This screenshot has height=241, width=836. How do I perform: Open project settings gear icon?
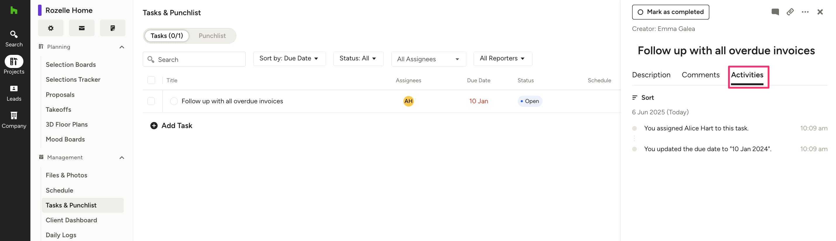(x=51, y=28)
